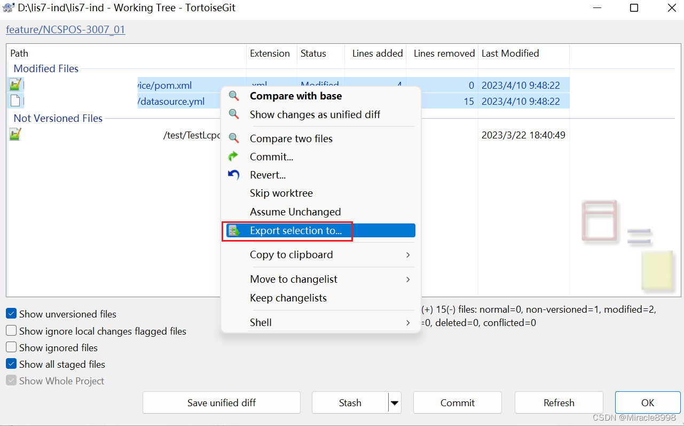Choose Skip worktree

point(321,193)
